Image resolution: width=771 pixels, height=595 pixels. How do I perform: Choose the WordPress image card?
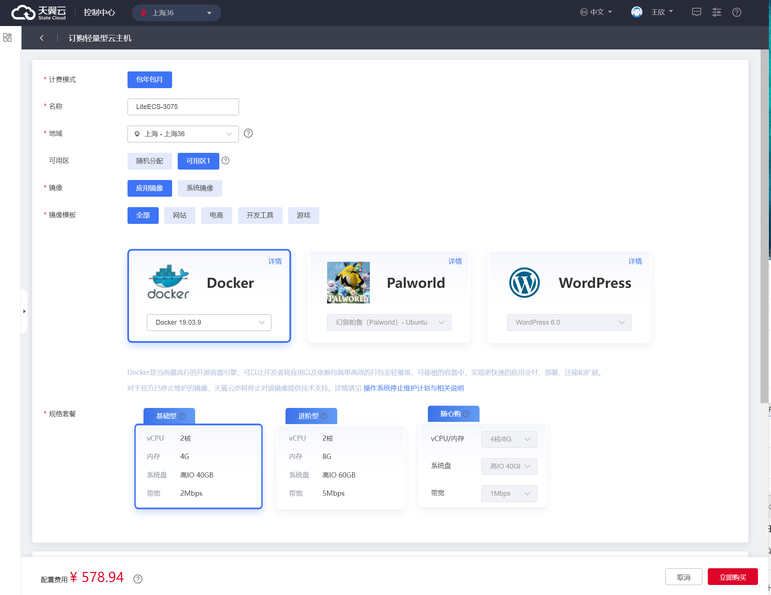[569, 296]
